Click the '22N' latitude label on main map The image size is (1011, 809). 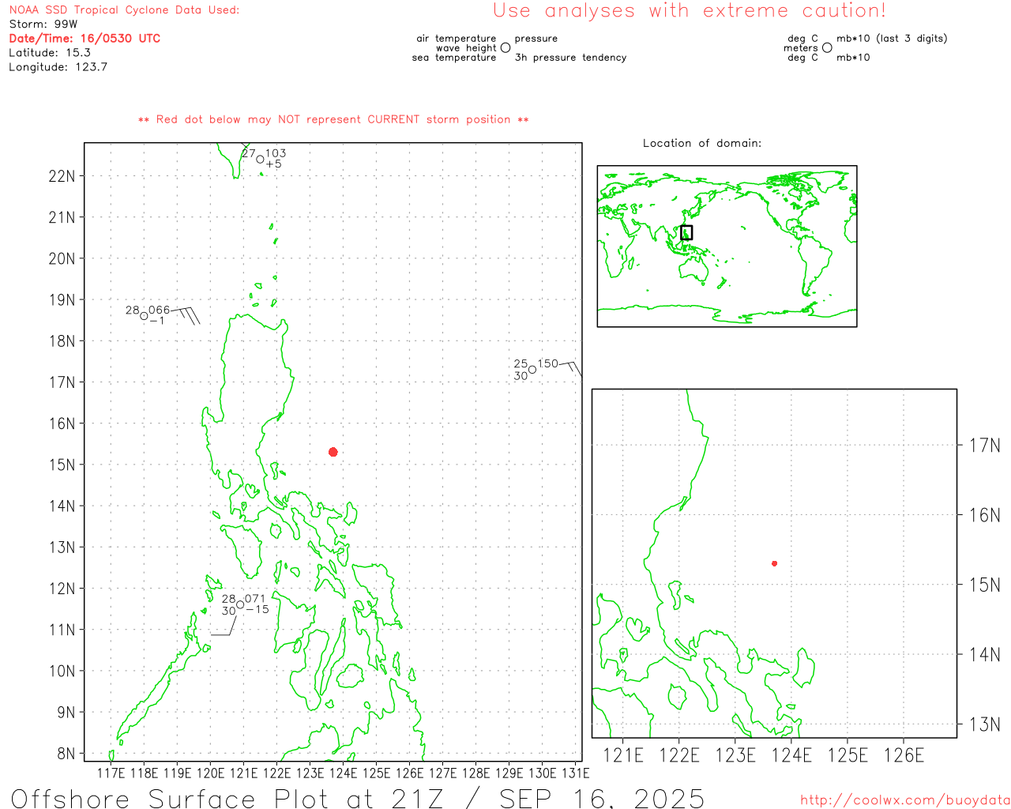62,175
